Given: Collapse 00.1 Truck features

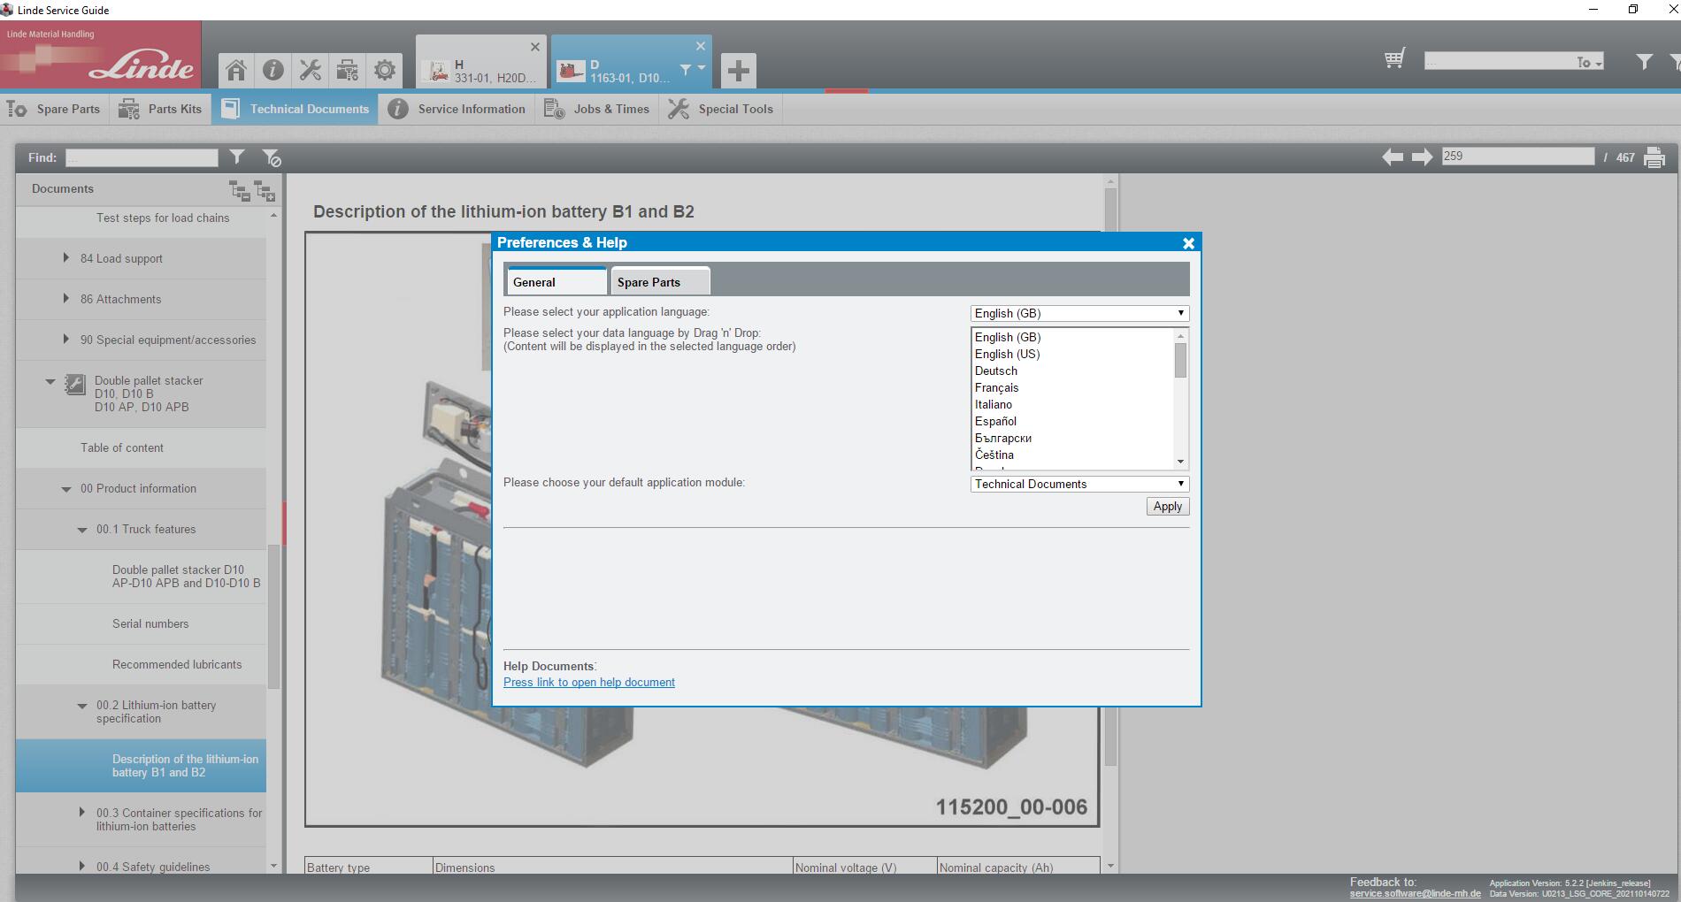Looking at the screenshot, I should coord(82,530).
